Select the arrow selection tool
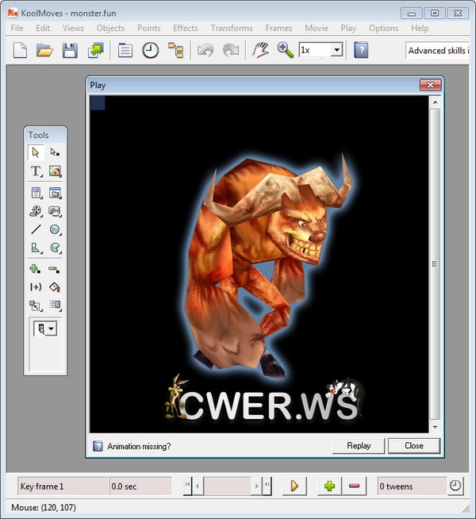The image size is (476, 519). [36, 152]
